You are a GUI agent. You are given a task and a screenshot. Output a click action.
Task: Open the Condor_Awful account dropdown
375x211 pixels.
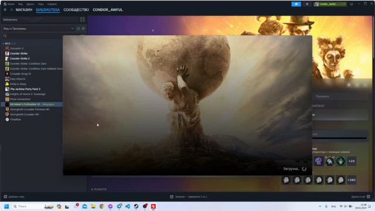coord(330,4)
